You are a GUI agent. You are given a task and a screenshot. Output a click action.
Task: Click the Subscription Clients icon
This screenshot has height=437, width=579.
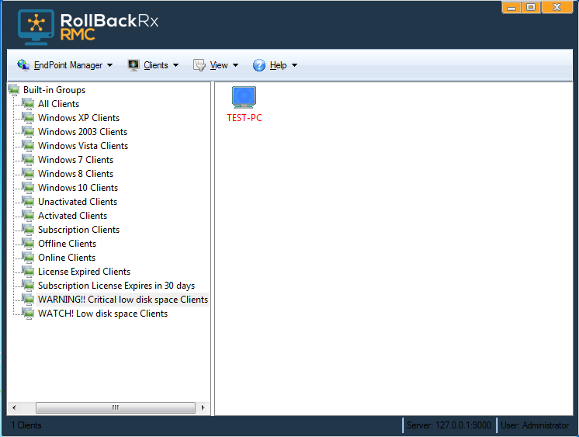(28, 230)
